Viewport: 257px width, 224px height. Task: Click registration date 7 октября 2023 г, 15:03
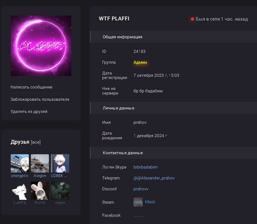point(156,75)
